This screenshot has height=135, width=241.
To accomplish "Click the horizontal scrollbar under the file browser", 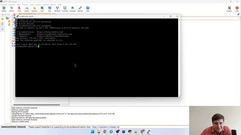I will coord(37,105).
